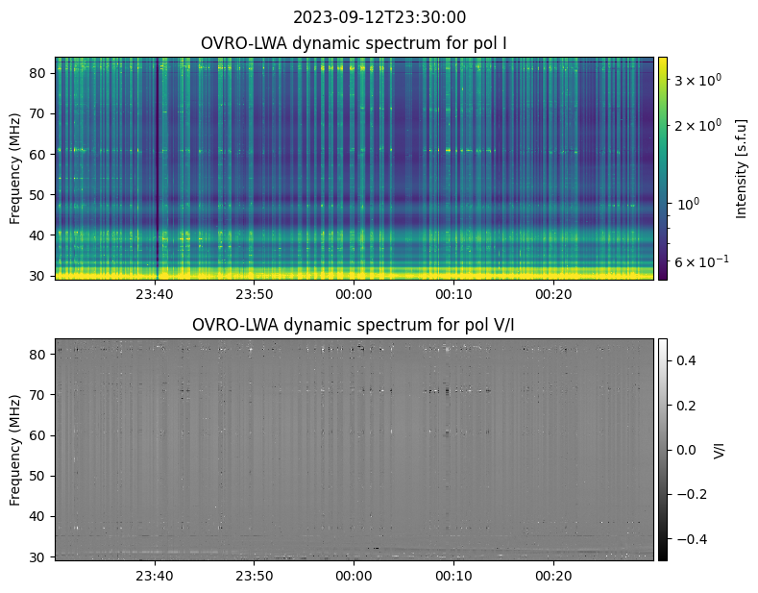Click the upper plot's Frequency (MHz) label
This screenshot has width=758, height=593.
click(x=15, y=168)
